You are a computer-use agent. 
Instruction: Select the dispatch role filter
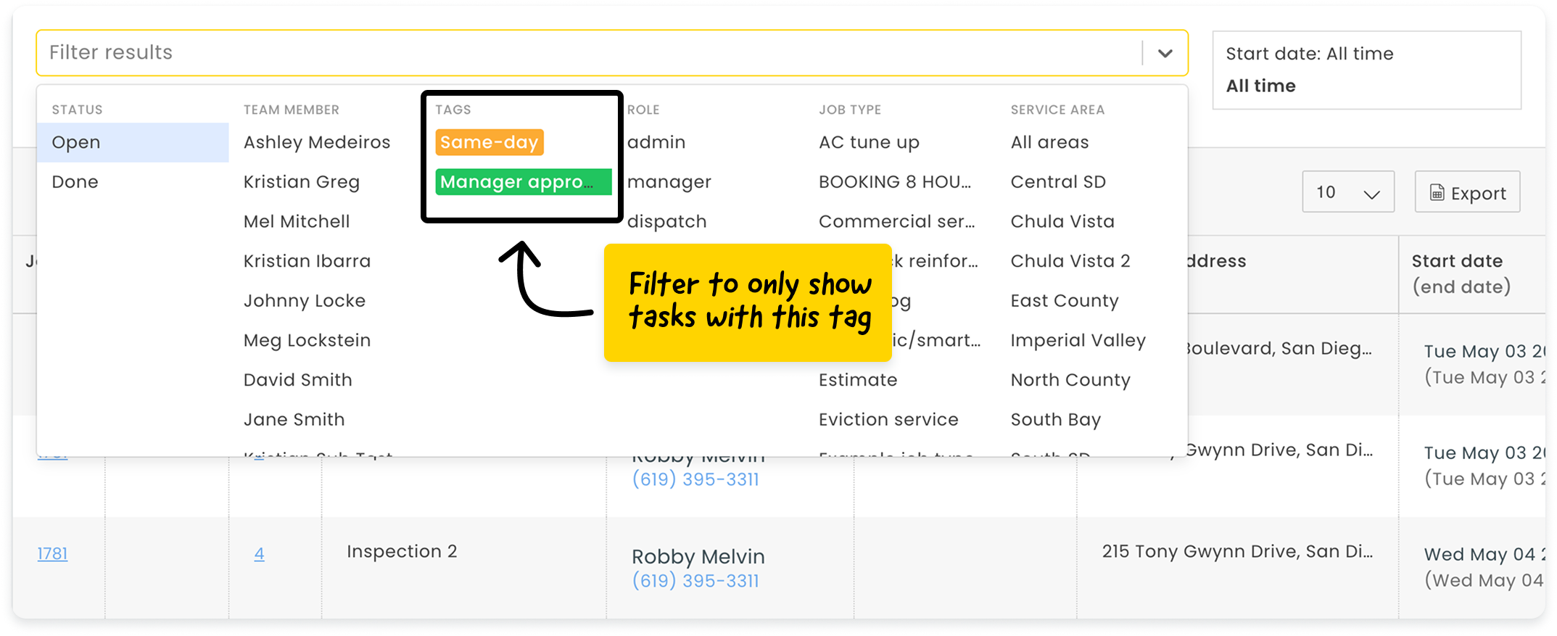tap(666, 222)
